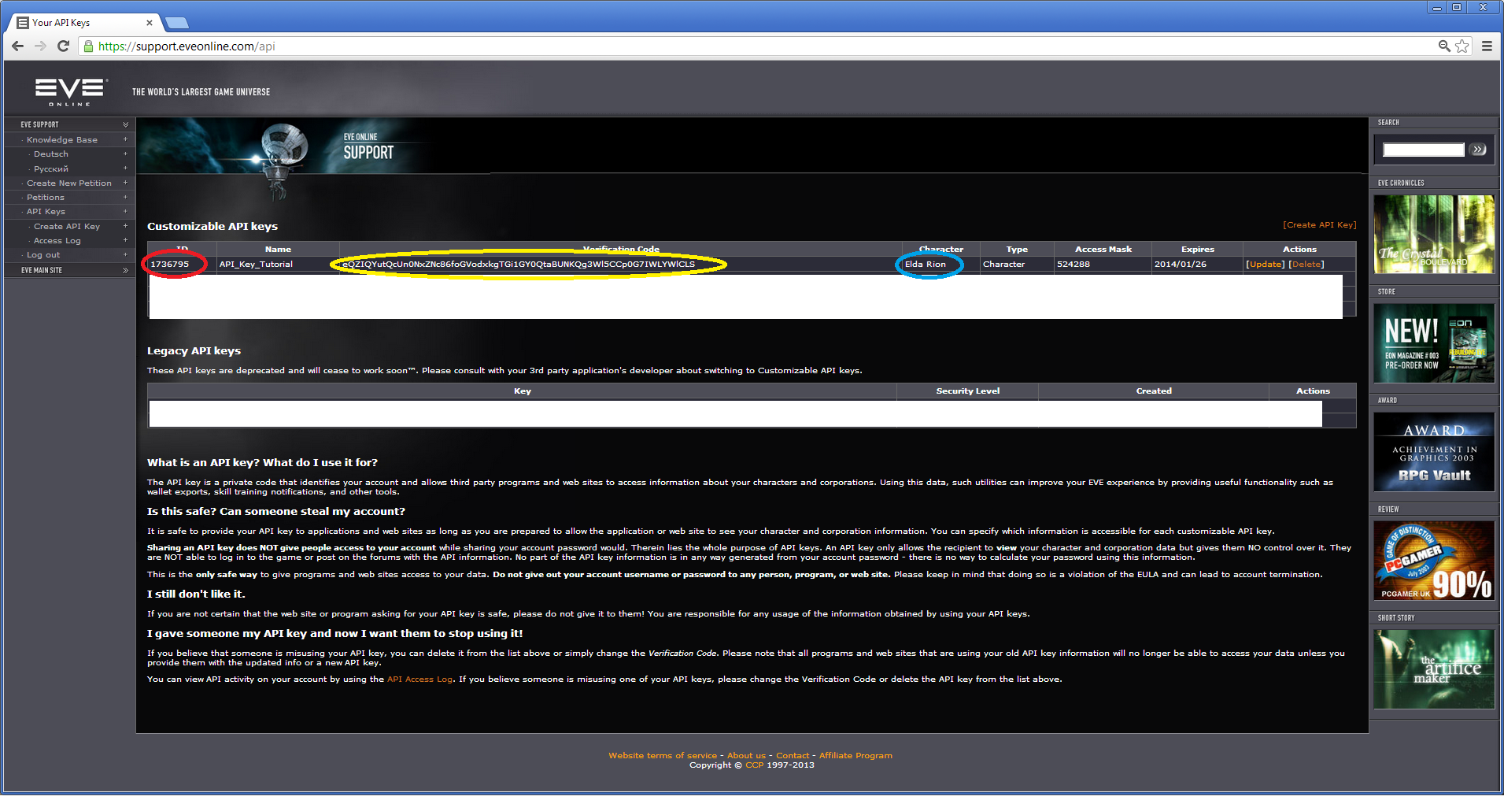This screenshot has width=1504, height=800.
Task: Open RPG Vault award banner
Action: (1434, 452)
